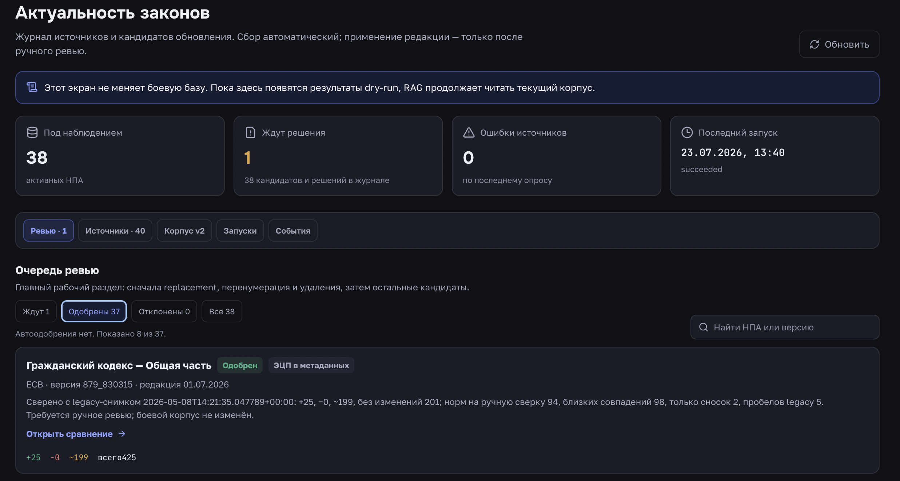900x481 pixels.
Task: Show Все 38 candidates
Action: pos(222,311)
